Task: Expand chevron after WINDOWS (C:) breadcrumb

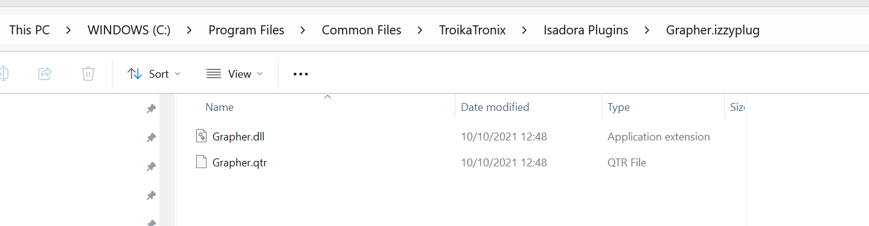Action: [x=190, y=30]
